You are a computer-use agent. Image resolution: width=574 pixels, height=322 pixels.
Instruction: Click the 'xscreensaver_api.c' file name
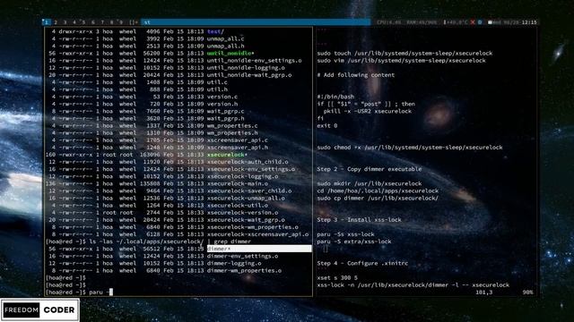point(237,140)
